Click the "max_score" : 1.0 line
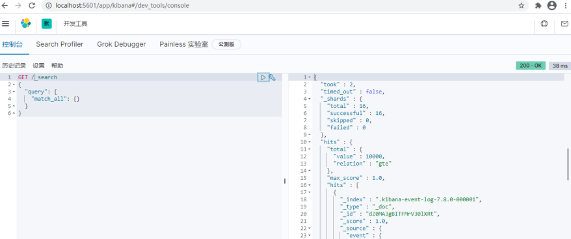Image resolution: width=571 pixels, height=239 pixels. (x=356, y=178)
